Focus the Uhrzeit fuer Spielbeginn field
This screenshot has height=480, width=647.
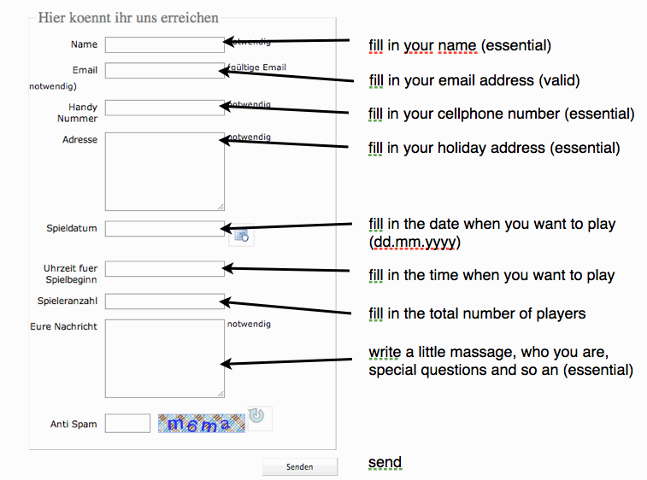point(165,269)
